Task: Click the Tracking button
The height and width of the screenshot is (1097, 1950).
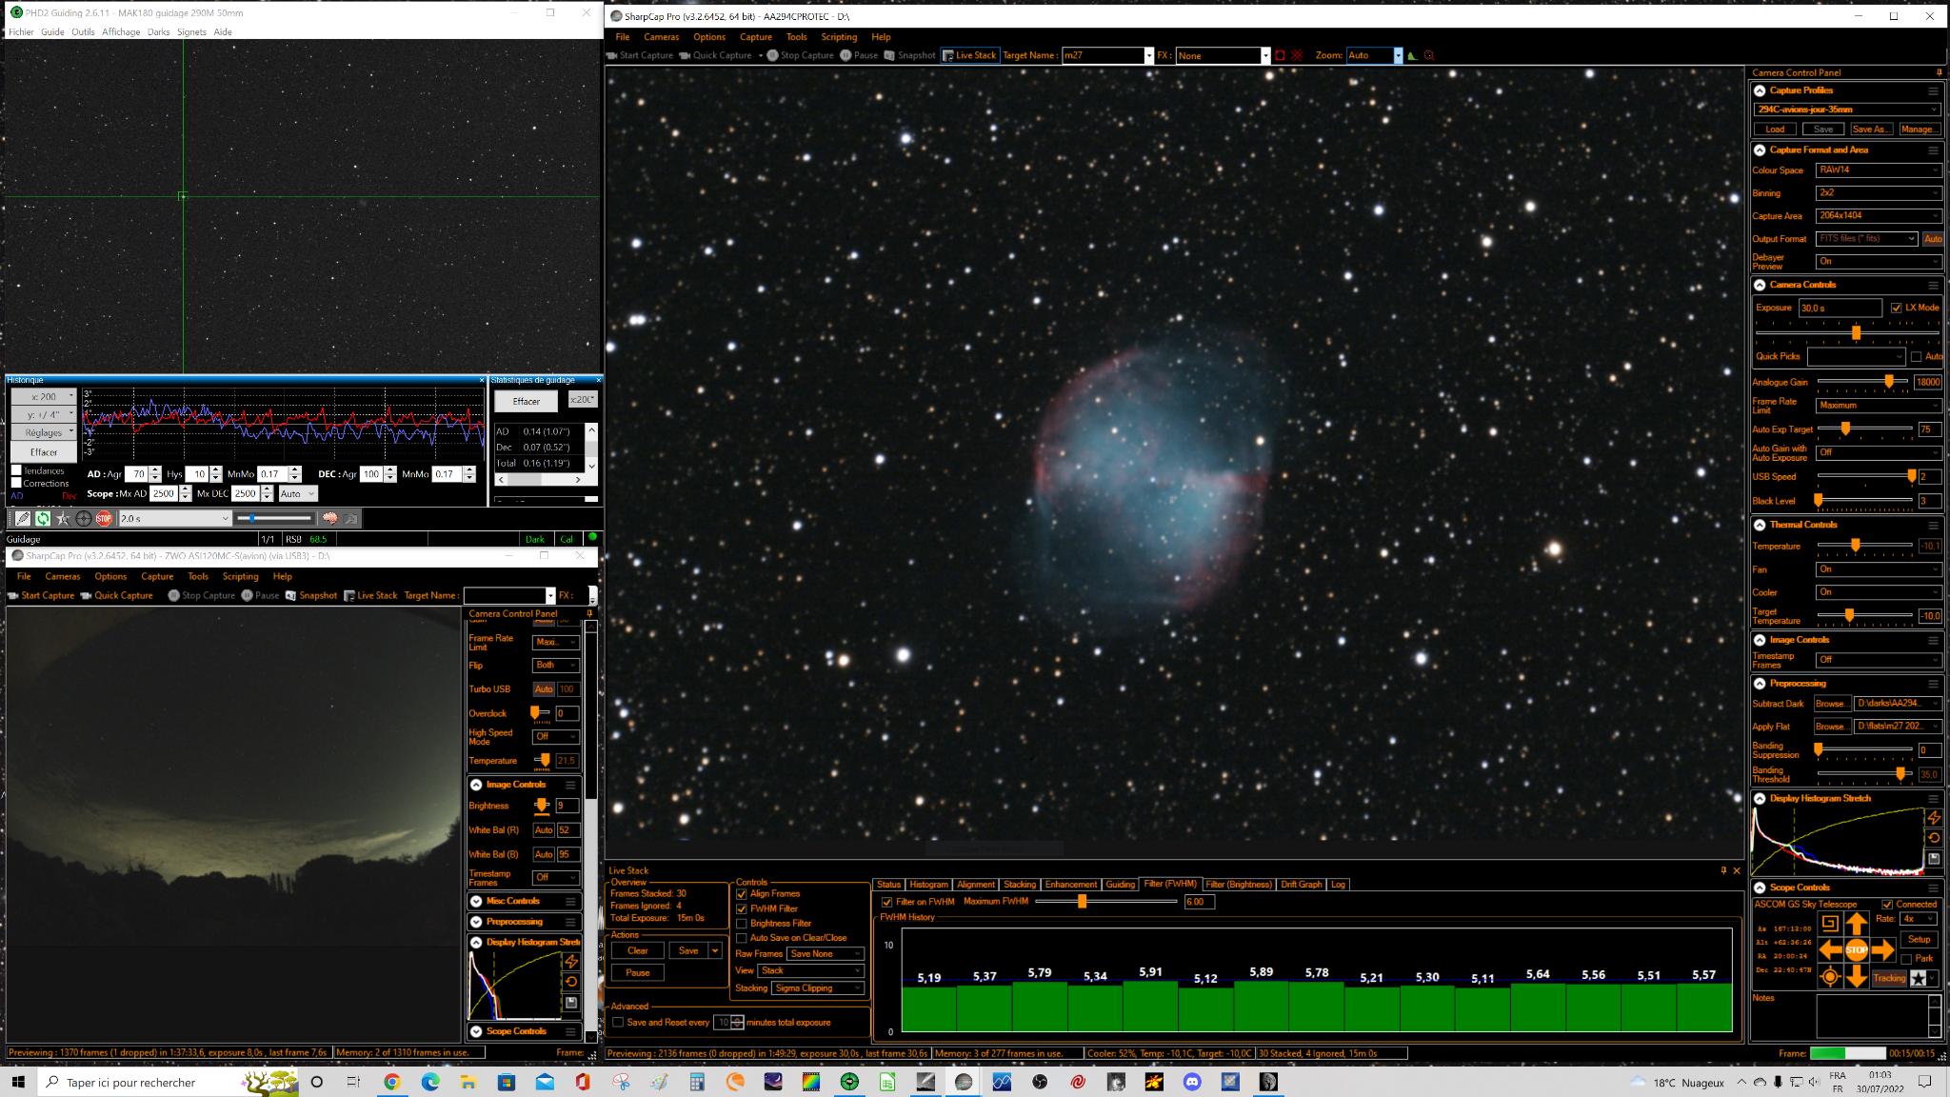Action: 1889,978
